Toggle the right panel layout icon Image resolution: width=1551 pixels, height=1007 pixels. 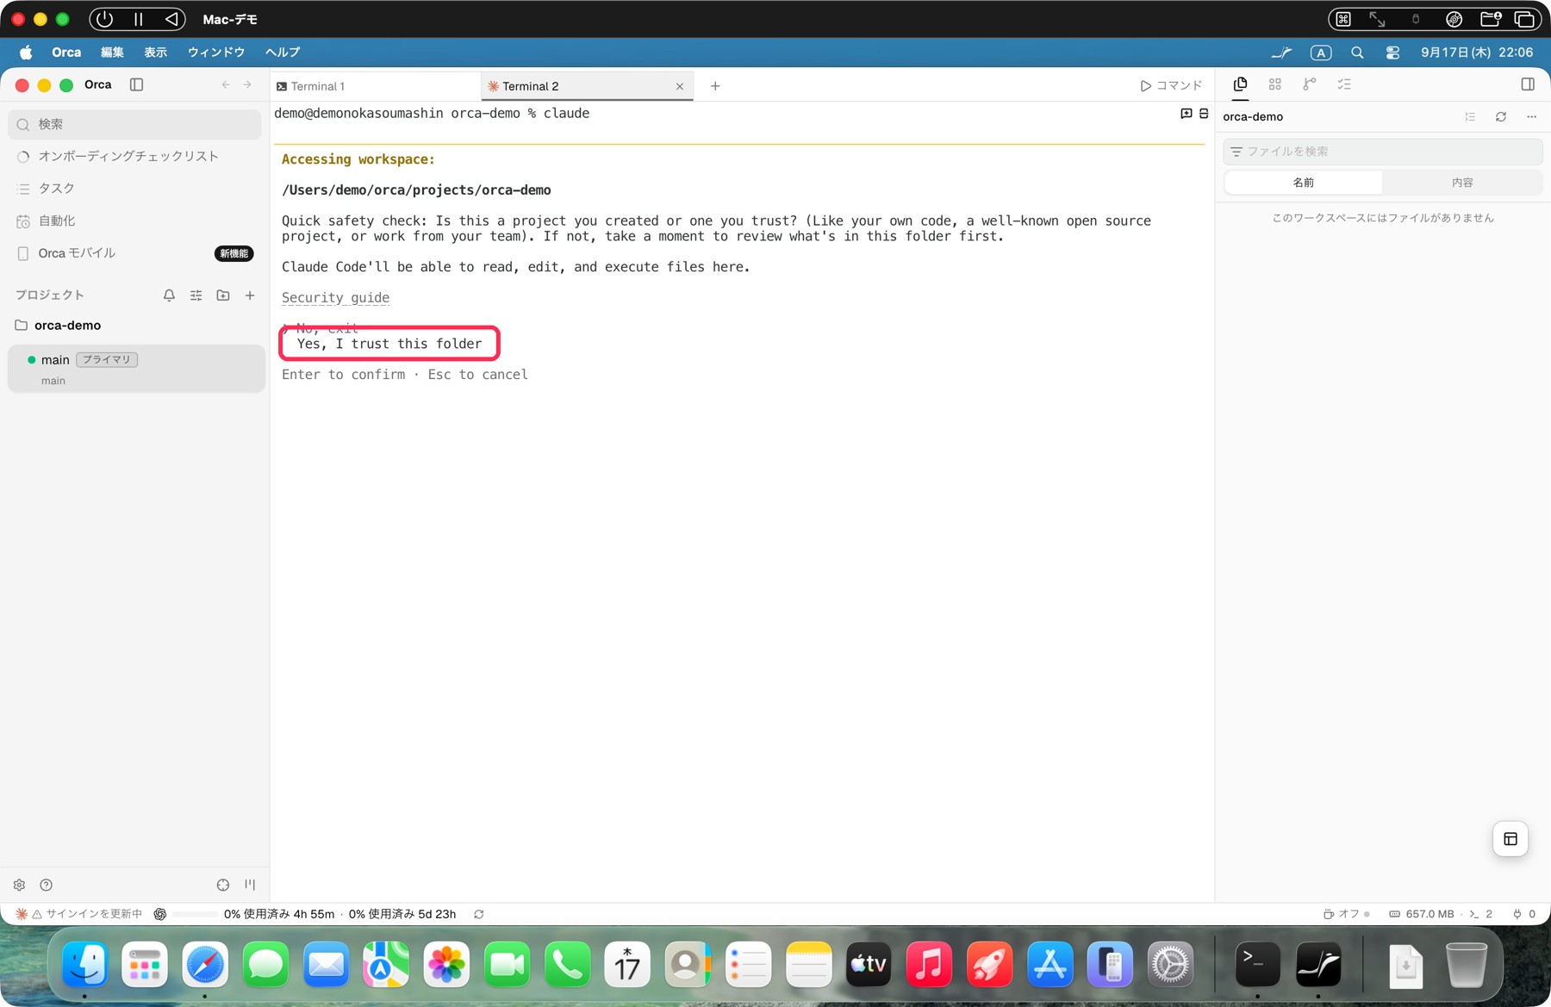1528,84
